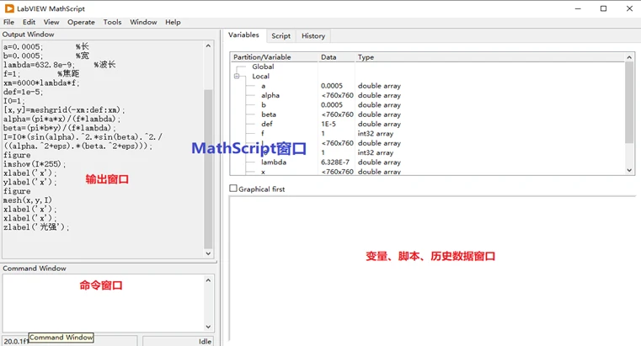This screenshot has height=346, width=641.
Task: Click the mesh(x,y,I) line in Output Window
Action: pos(28,200)
